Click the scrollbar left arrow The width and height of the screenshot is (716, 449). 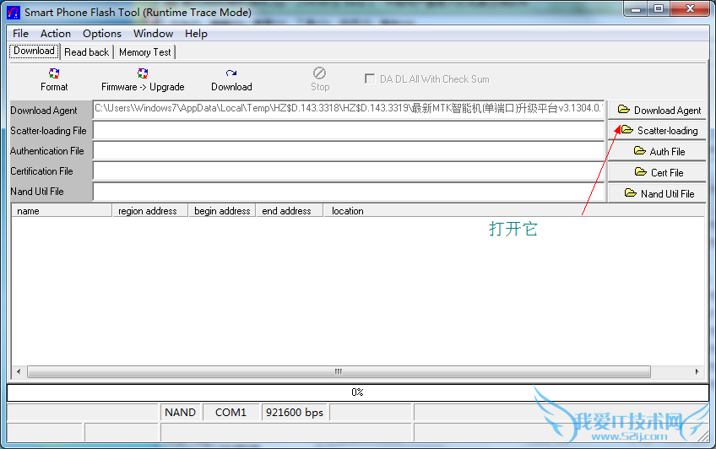pos(19,371)
